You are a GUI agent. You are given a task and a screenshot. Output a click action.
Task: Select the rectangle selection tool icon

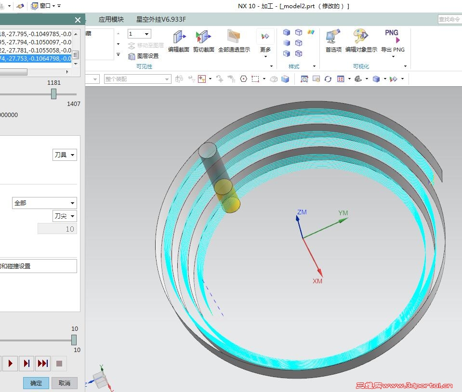pos(255,79)
